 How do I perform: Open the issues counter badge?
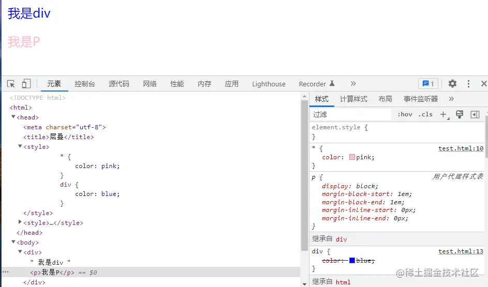[428, 84]
